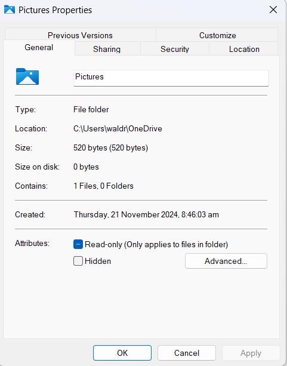Screen dimensions: 287x366
Task: Focus the Pictures folder name field
Action: point(171,78)
